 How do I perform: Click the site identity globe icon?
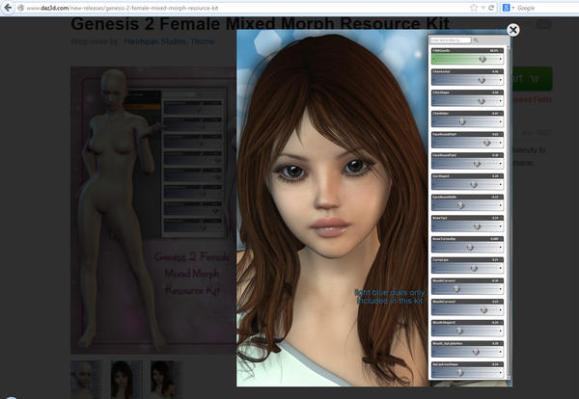coord(20,8)
